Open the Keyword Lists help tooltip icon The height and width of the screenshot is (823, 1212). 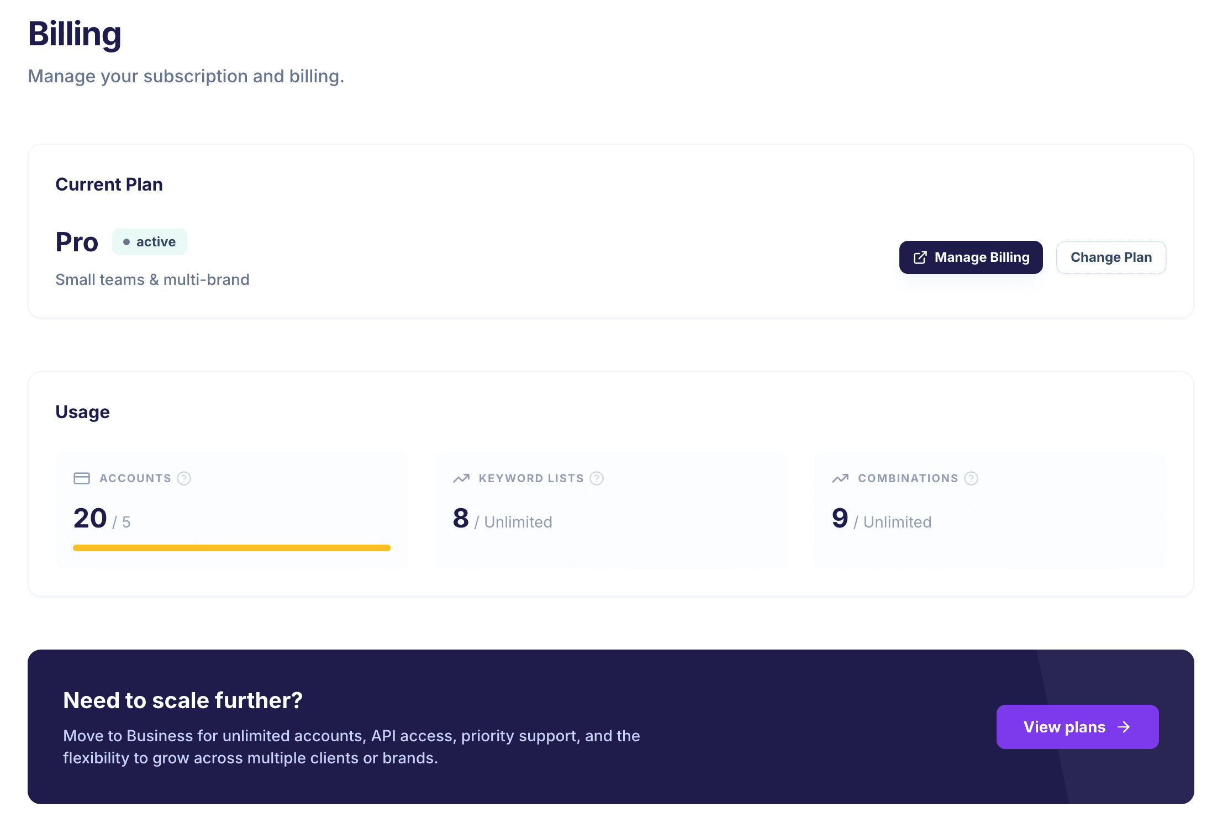[x=596, y=478]
